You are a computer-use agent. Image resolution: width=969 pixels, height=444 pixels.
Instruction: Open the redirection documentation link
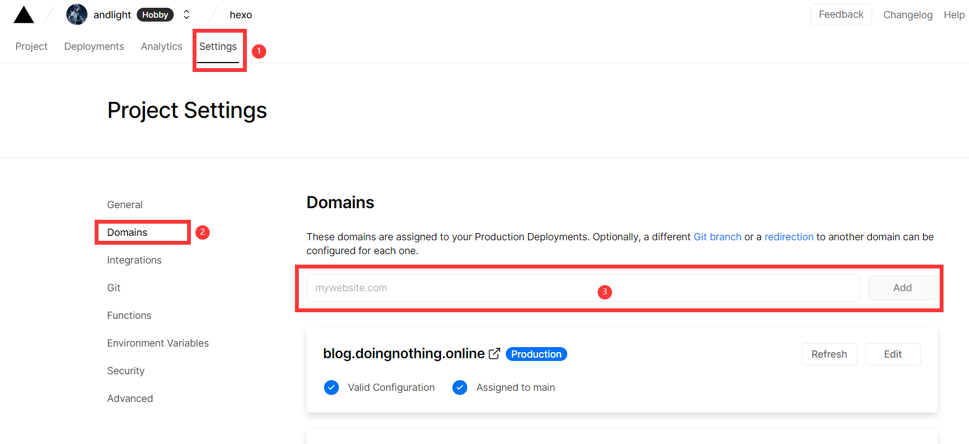(789, 237)
